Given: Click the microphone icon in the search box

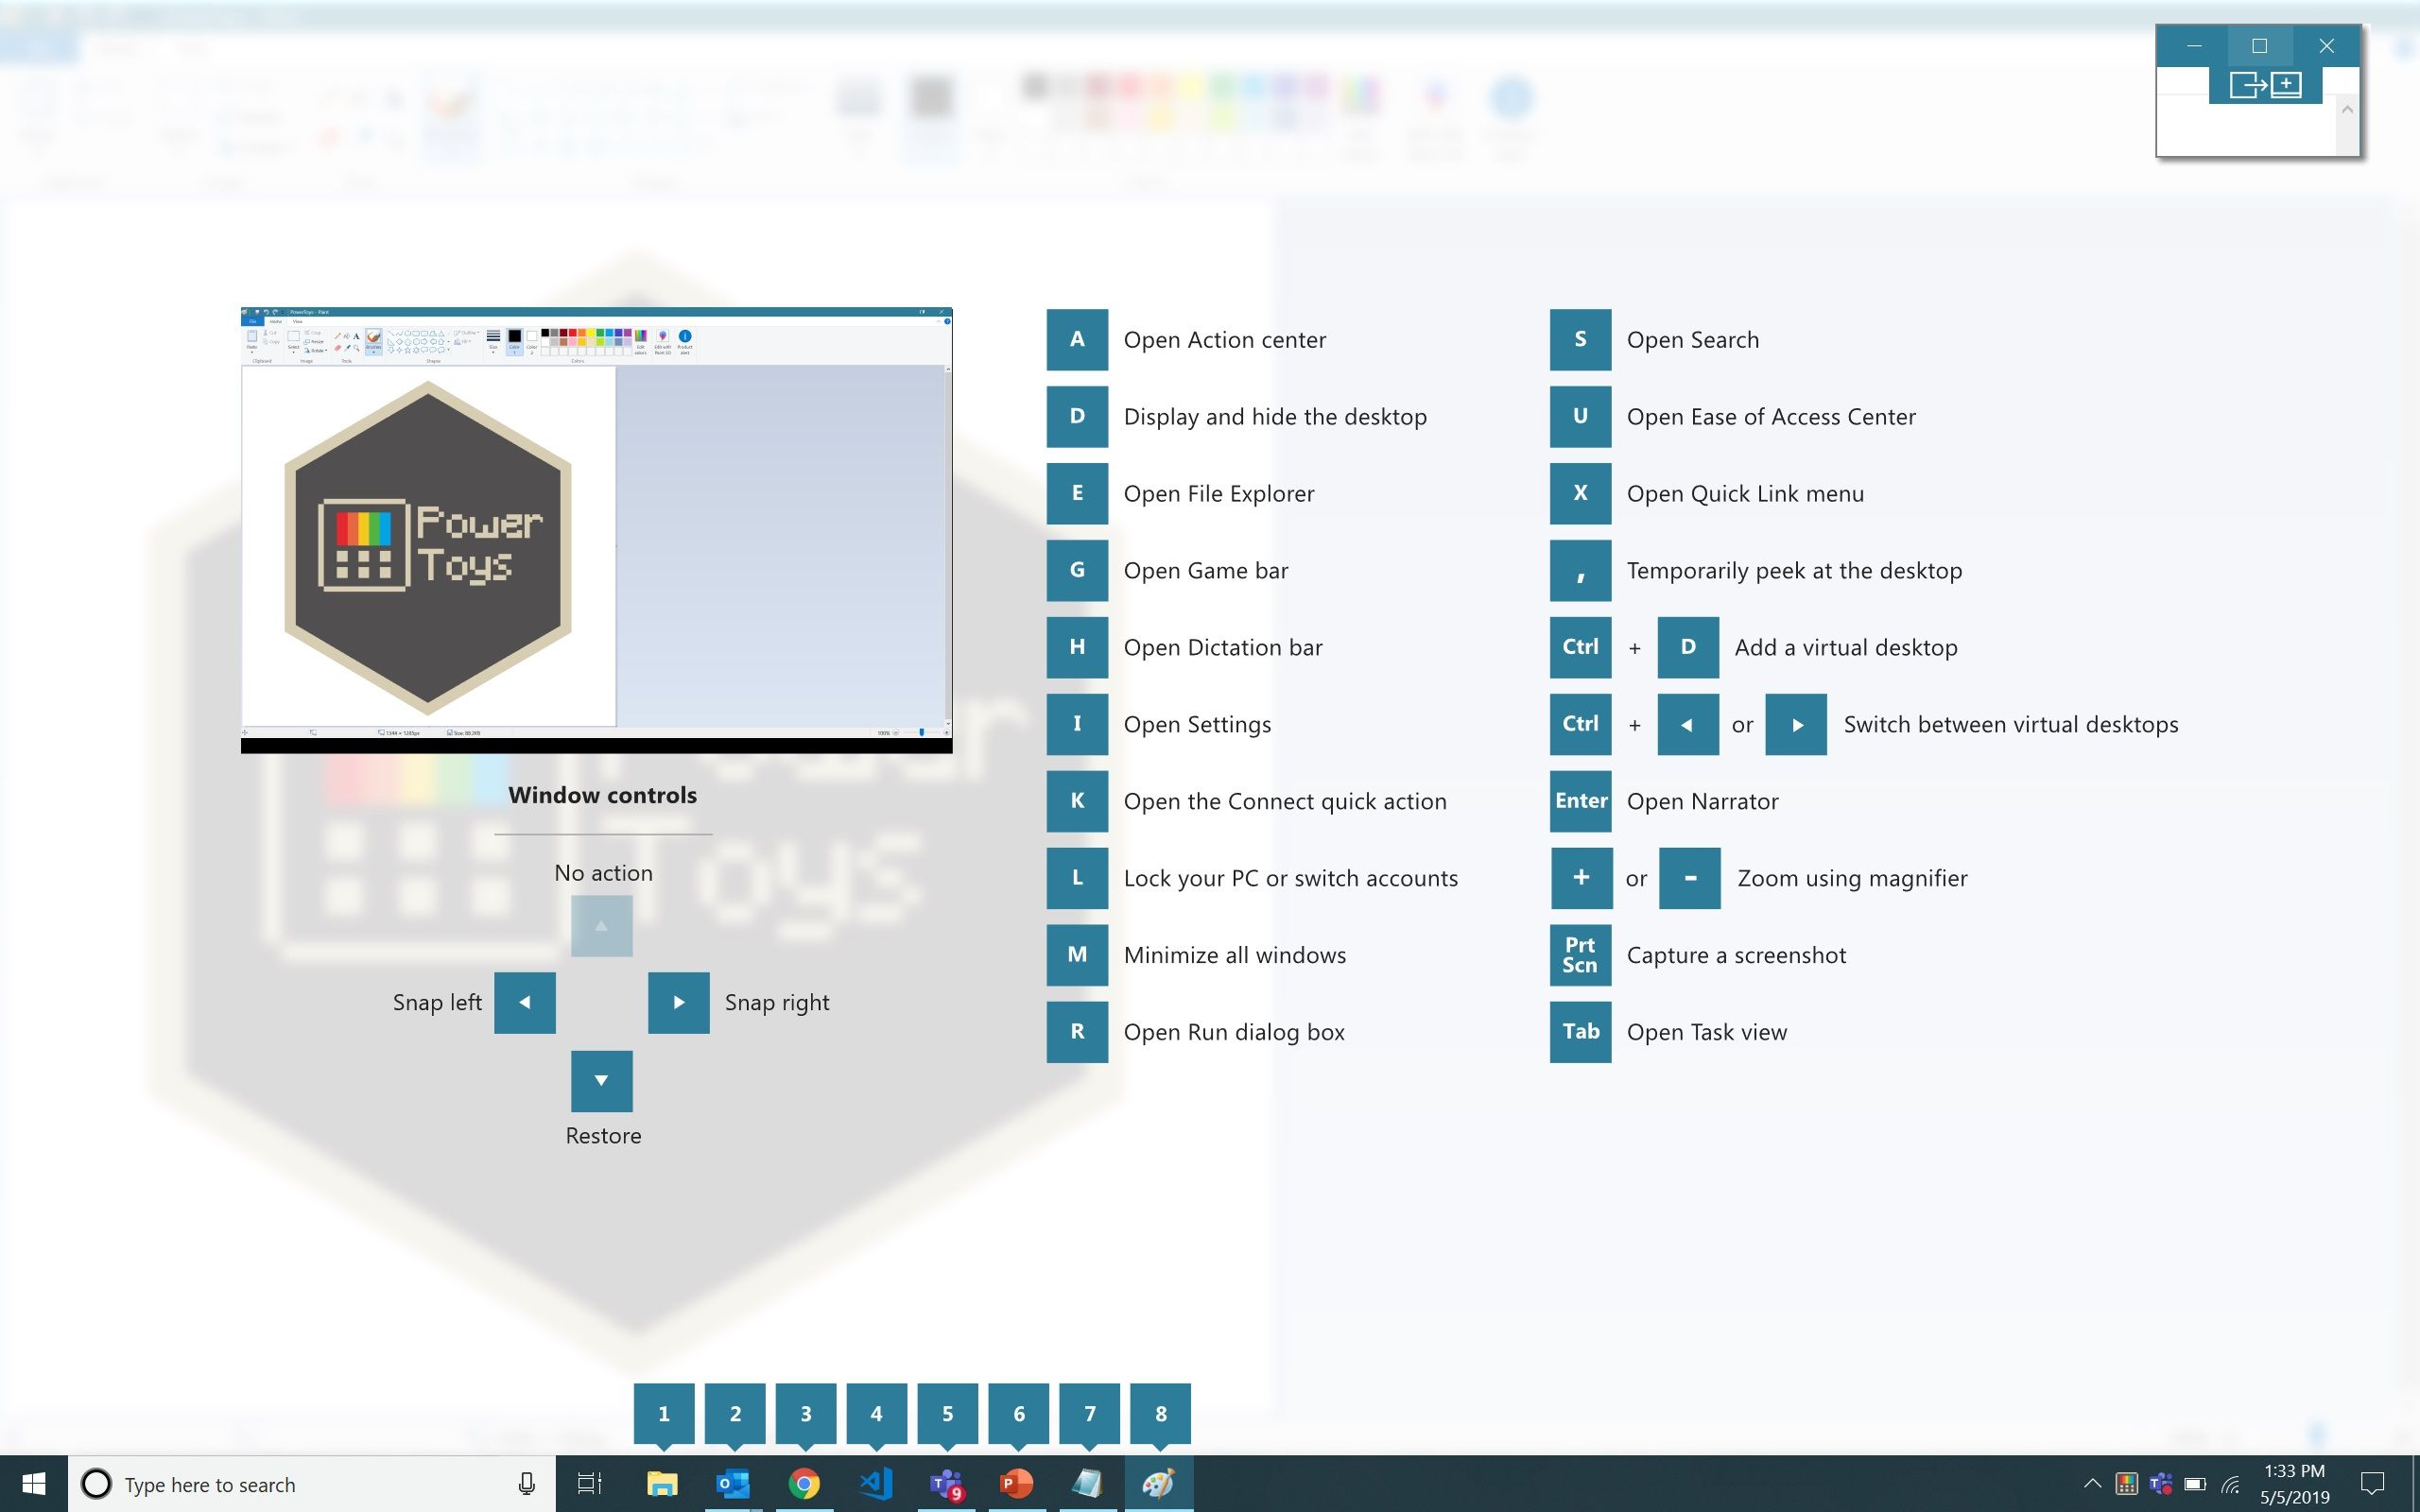Looking at the screenshot, I should [x=527, y=1485].
